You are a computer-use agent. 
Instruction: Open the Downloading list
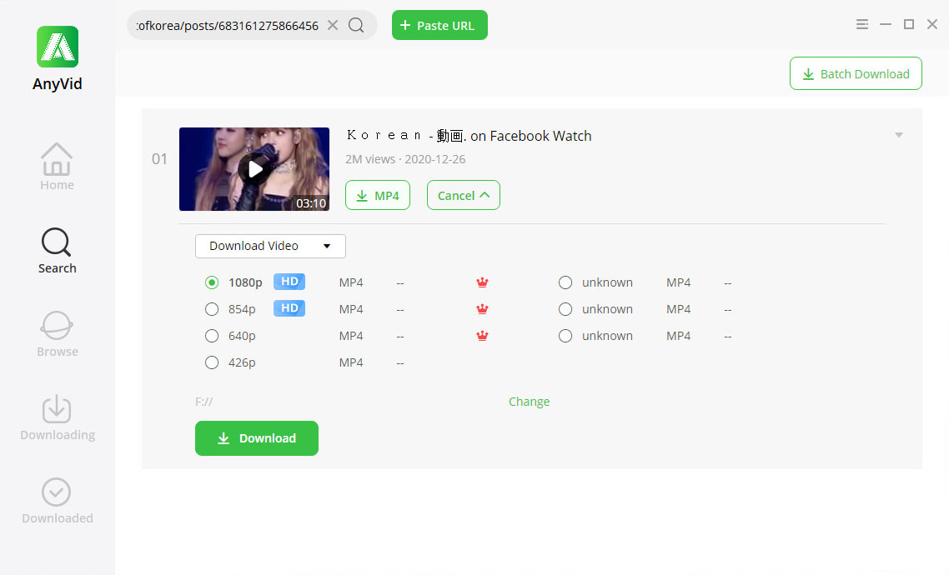tap(57, 417)
